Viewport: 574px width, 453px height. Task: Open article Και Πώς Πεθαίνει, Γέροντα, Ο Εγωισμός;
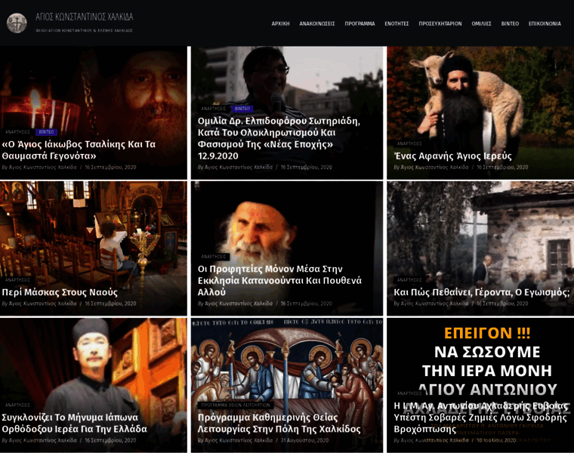pyautogui.click(x=481, y=292)
